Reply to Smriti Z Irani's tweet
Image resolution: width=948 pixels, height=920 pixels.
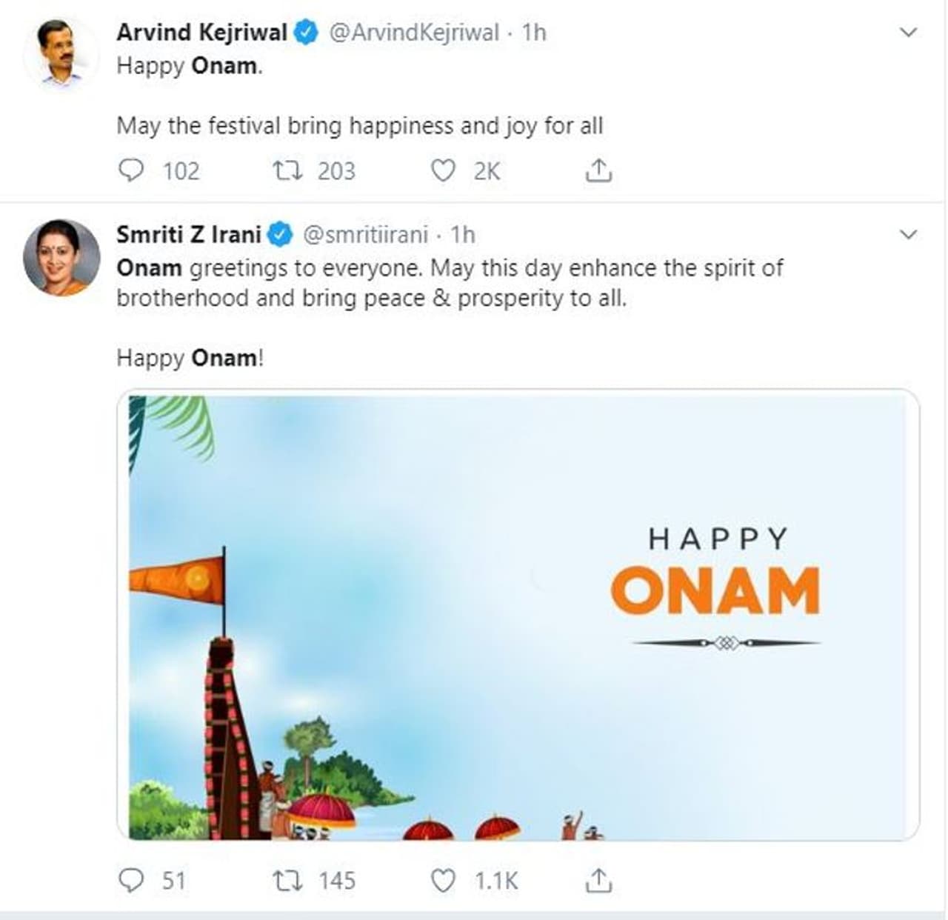coord(131,881)
